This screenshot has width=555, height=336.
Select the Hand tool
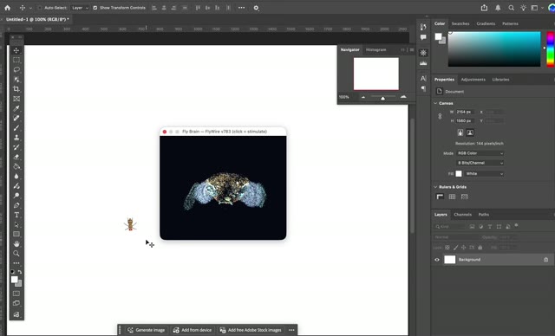tap(16, 244)
